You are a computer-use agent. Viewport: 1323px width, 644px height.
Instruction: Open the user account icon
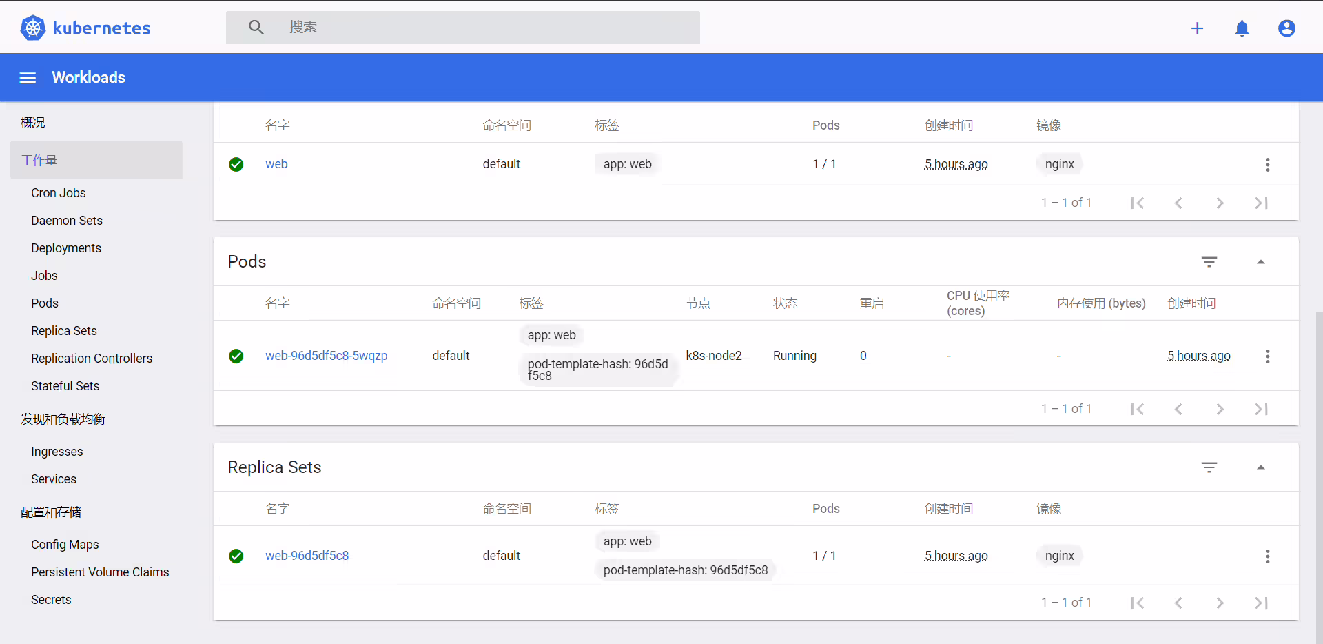(1286, 28)
